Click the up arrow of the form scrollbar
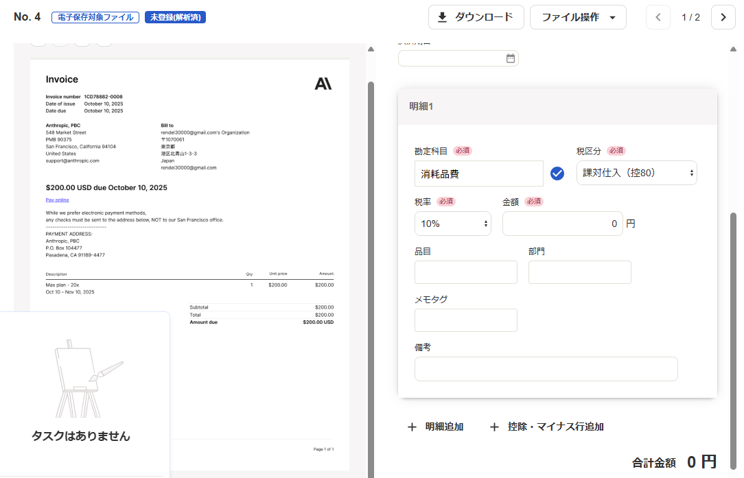The width and height of the screenshot is (744, 478). pos(734,49)
